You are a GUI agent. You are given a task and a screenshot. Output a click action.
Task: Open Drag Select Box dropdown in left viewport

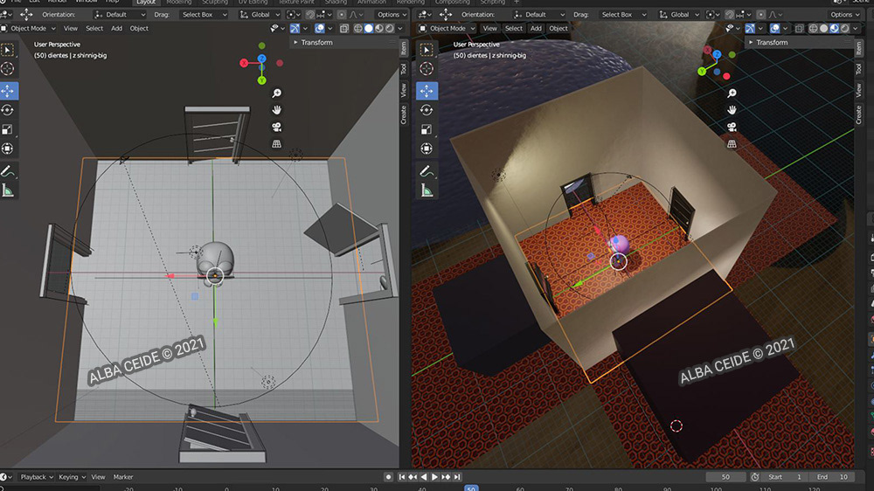[x=204, y=15]
